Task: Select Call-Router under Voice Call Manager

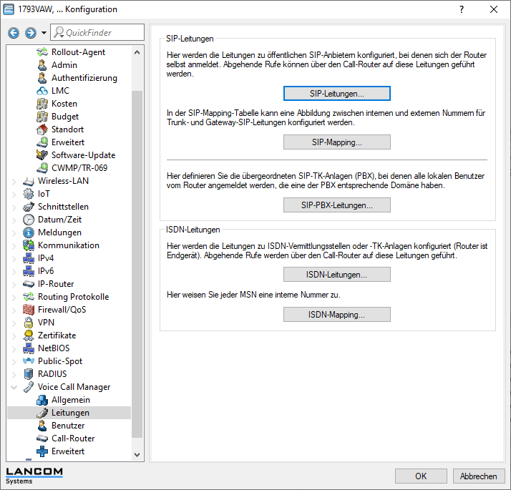Action: (72, 438)
